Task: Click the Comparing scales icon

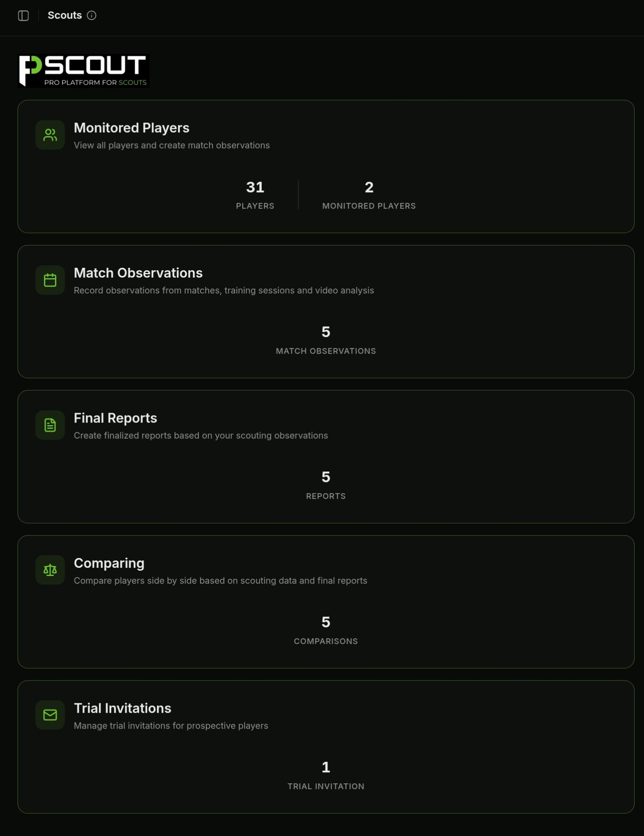Action: pyautogui.click(x=50, y=570)
